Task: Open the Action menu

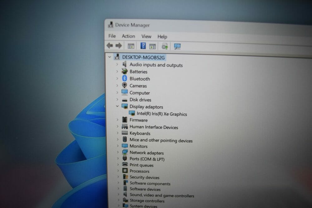Action: click(x=128, y=36)
